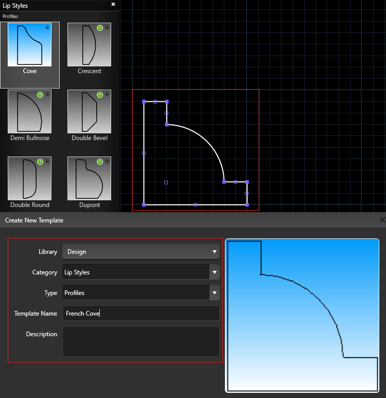Toggle the favorite star on Cove profile

[47, 28]
